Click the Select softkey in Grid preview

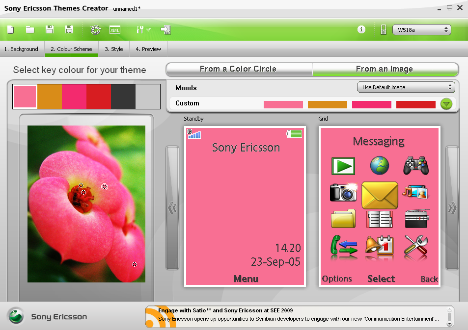(381, 279)
